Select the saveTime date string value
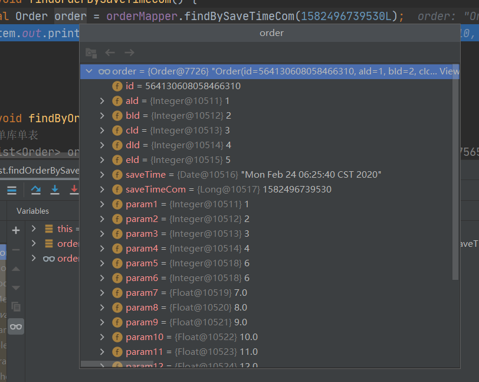This screenshot has height=382, width=479. (x=311, y=175)
